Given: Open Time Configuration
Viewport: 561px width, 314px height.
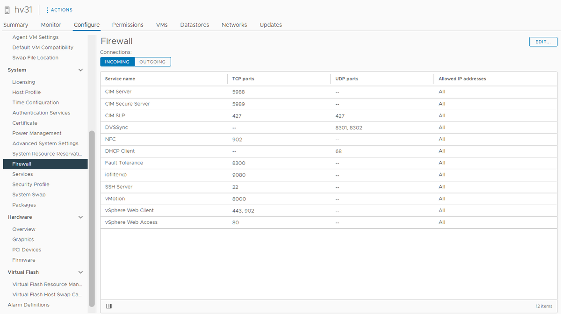Looking at the screenshot, I should [36, 103].
